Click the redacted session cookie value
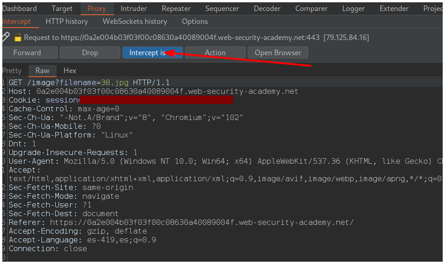This screenshot has height=264, width=445. tap(156, 100)
